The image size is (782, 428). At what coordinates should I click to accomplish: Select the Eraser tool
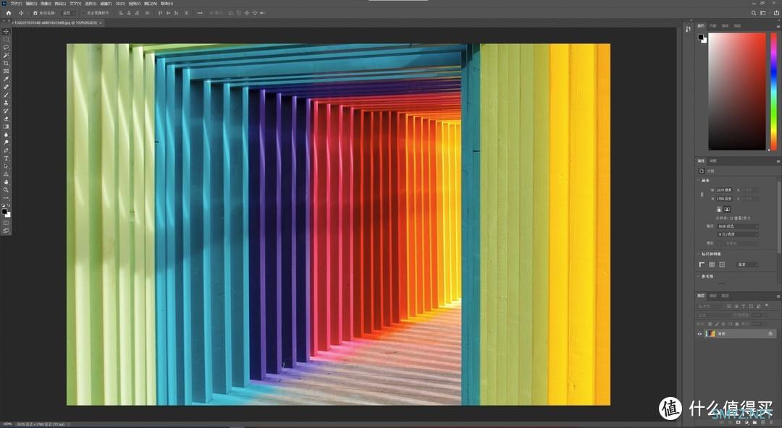7,119
